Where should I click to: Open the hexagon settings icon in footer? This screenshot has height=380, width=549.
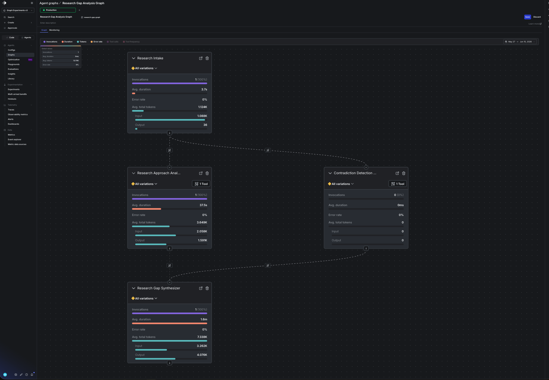tap(16, 375)
